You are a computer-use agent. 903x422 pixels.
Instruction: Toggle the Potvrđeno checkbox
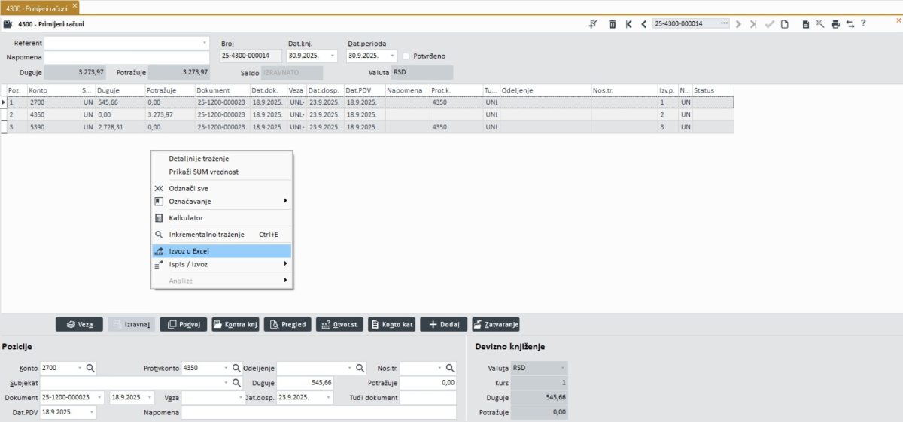tap(406, 56)
